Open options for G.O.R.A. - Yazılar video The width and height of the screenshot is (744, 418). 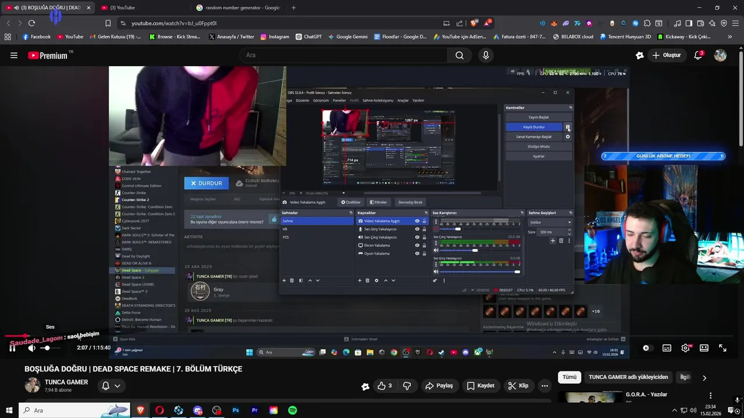pyautogui.click(x=710, y=396)
